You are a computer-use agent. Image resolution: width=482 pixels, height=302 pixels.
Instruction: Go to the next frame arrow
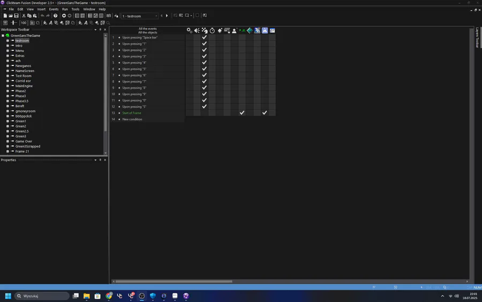pyautogui.click(x=167, y=16)
